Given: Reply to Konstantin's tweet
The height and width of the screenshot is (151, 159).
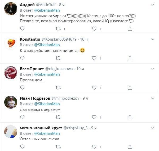Looking at the screenshot, I should click(x=22, y=58).
